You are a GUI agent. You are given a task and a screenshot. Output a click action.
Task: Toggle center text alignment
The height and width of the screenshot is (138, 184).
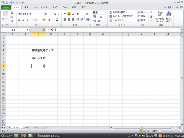click(x=69, y=20)
